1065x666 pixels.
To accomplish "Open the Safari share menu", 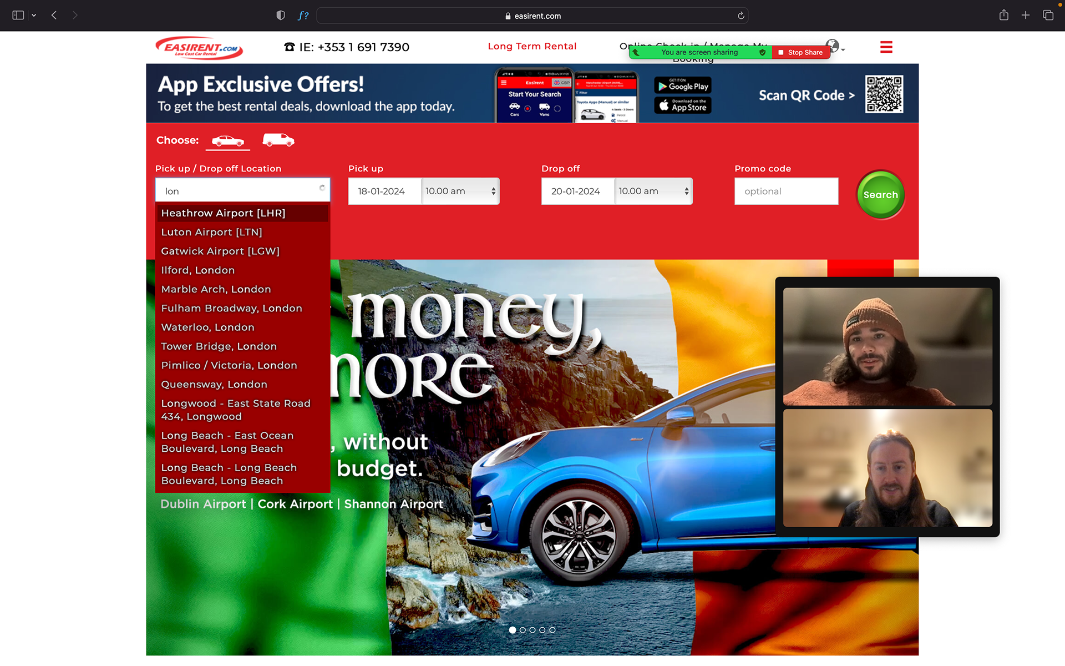I will (1003, 15).
